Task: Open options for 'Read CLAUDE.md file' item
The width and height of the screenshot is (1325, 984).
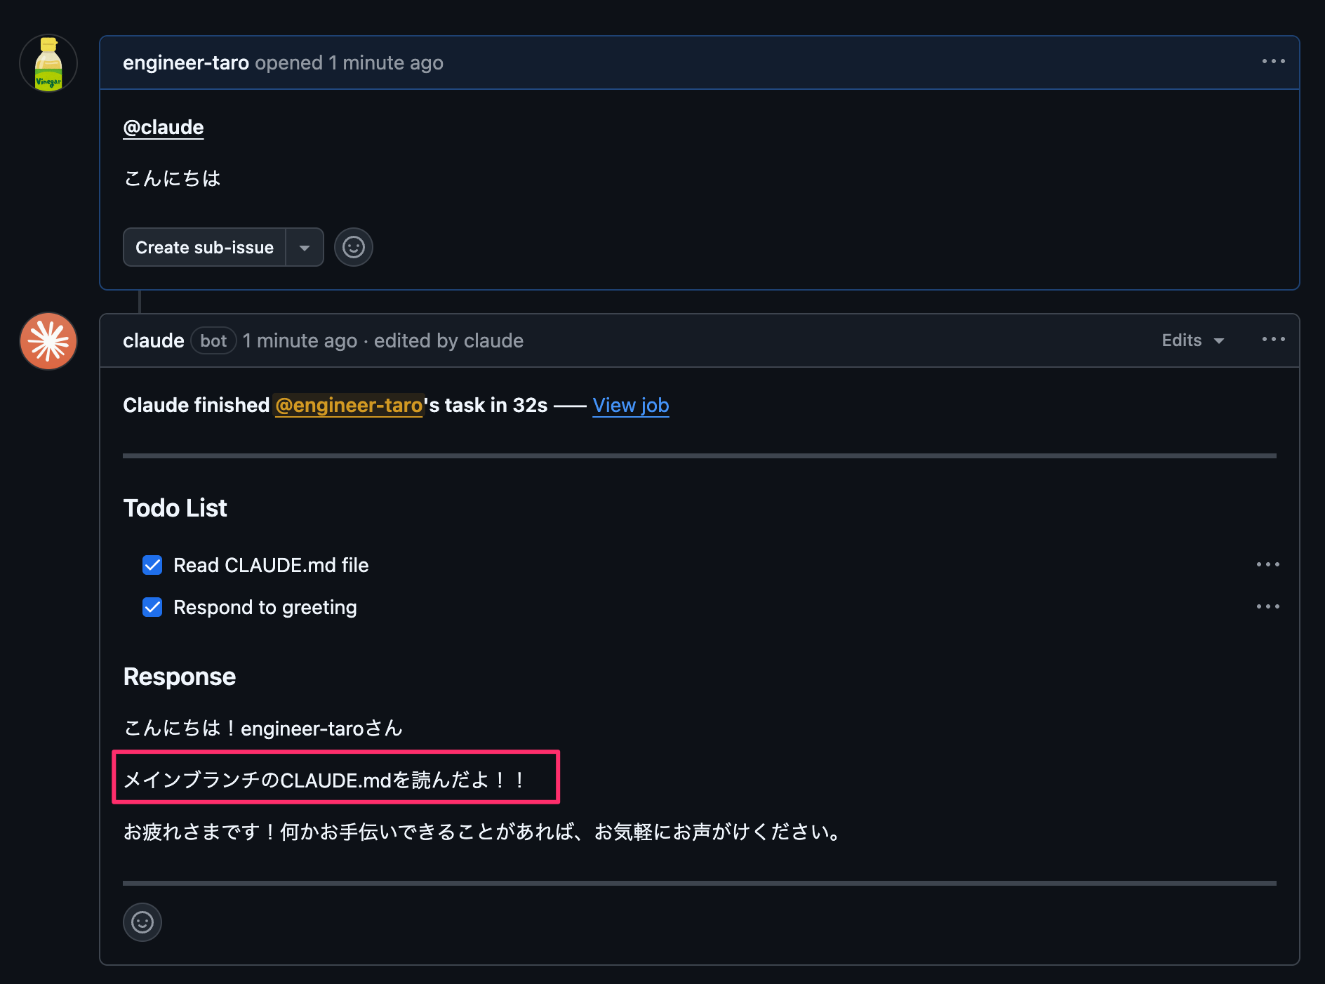Action: (1267, 565)
